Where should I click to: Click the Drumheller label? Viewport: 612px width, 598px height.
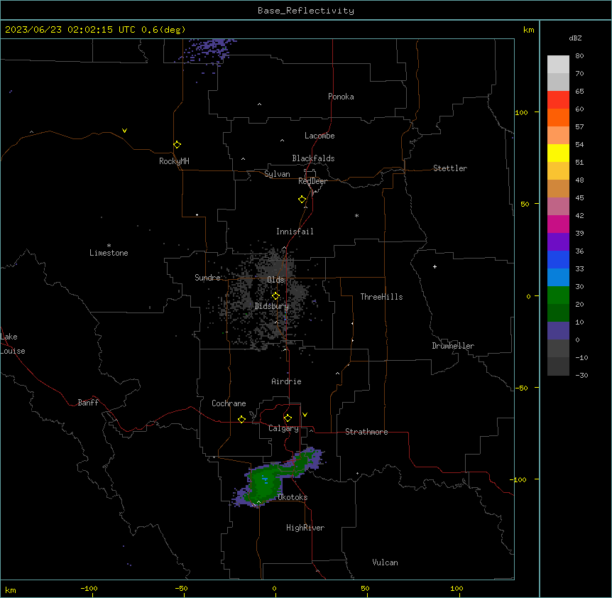pos(453,346)
